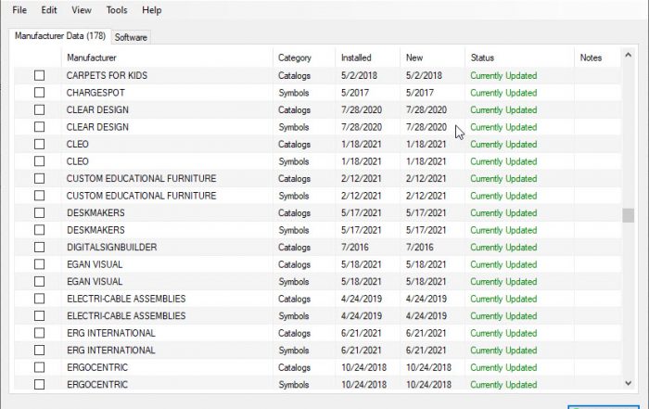Open the View menu

(82, 10)
